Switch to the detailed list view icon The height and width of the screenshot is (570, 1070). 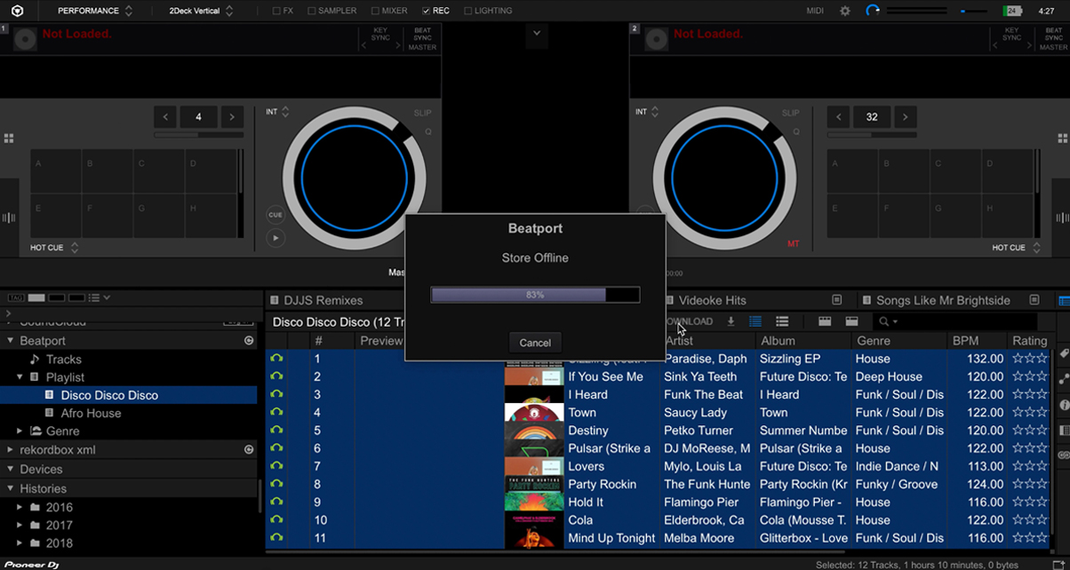755,321
